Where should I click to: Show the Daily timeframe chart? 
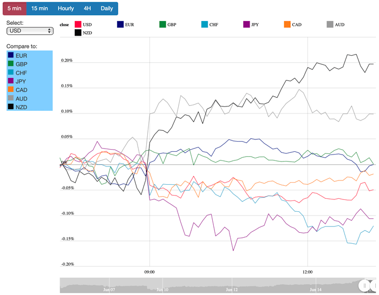[107, 8]
